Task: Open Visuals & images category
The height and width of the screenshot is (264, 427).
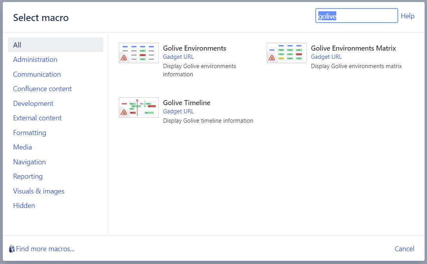Action: (x=39, y=191)
